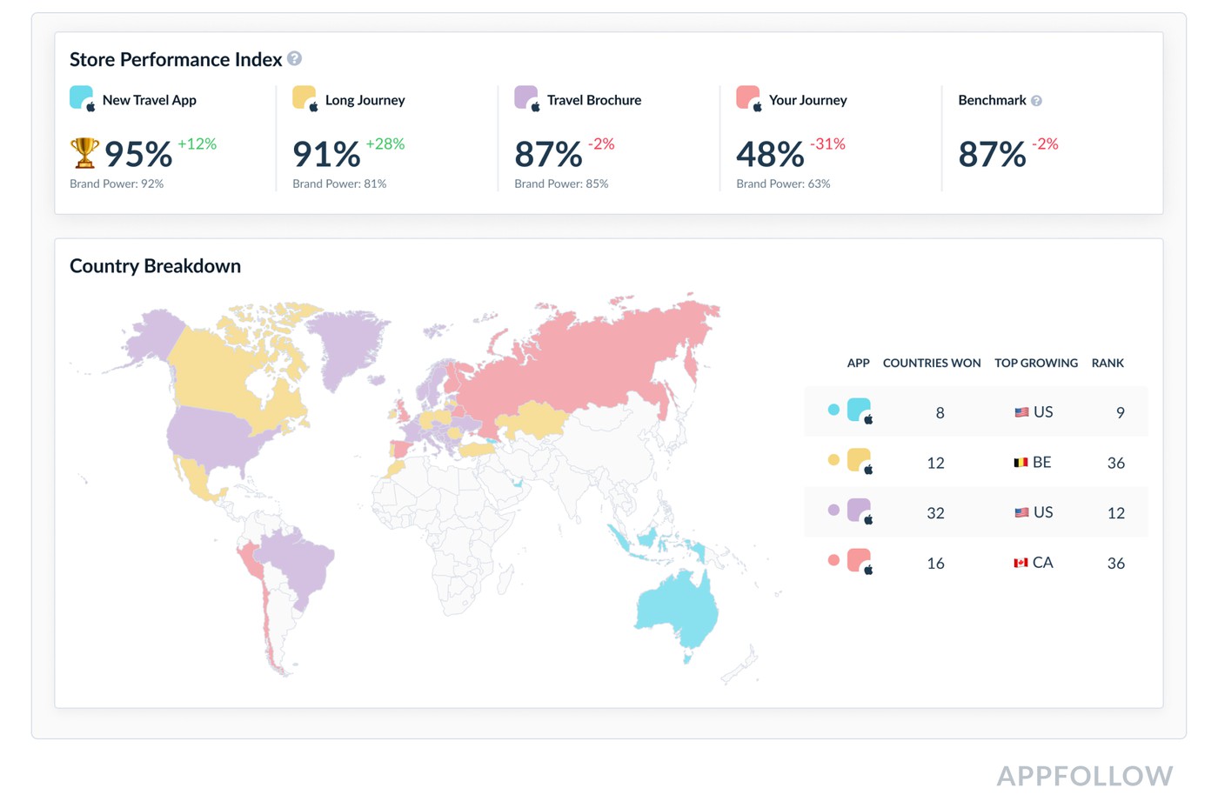Screen dimensions: 1218x808
Task: Select Australia on the world map
Action: pos(679,609)
